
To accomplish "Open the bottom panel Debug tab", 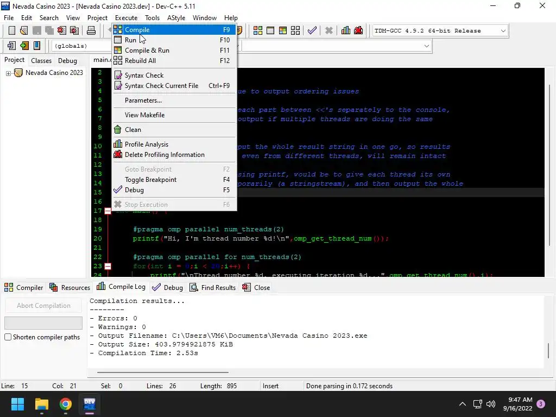I will pos(167,288).
